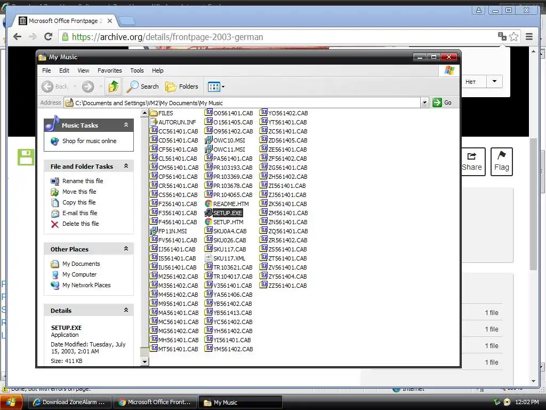The width and height of the screenshot is (546, 410).
Task: Select the SETUP.EXE application file
Action: [x=223, y=213]
